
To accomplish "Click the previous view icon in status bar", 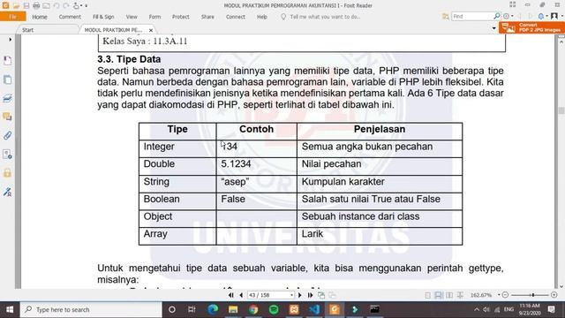I will click(x=321, y=295).
